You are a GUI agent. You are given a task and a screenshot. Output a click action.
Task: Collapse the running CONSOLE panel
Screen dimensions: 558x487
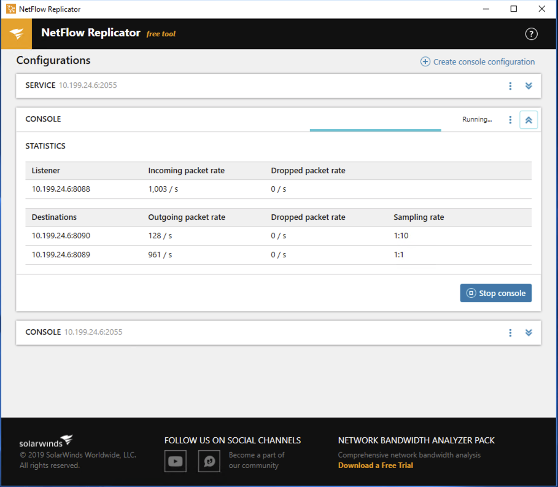[529, 120]
